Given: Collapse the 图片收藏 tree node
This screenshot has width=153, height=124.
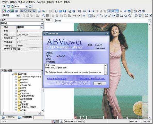Looking at the screenshot, I should click(13, 74).
